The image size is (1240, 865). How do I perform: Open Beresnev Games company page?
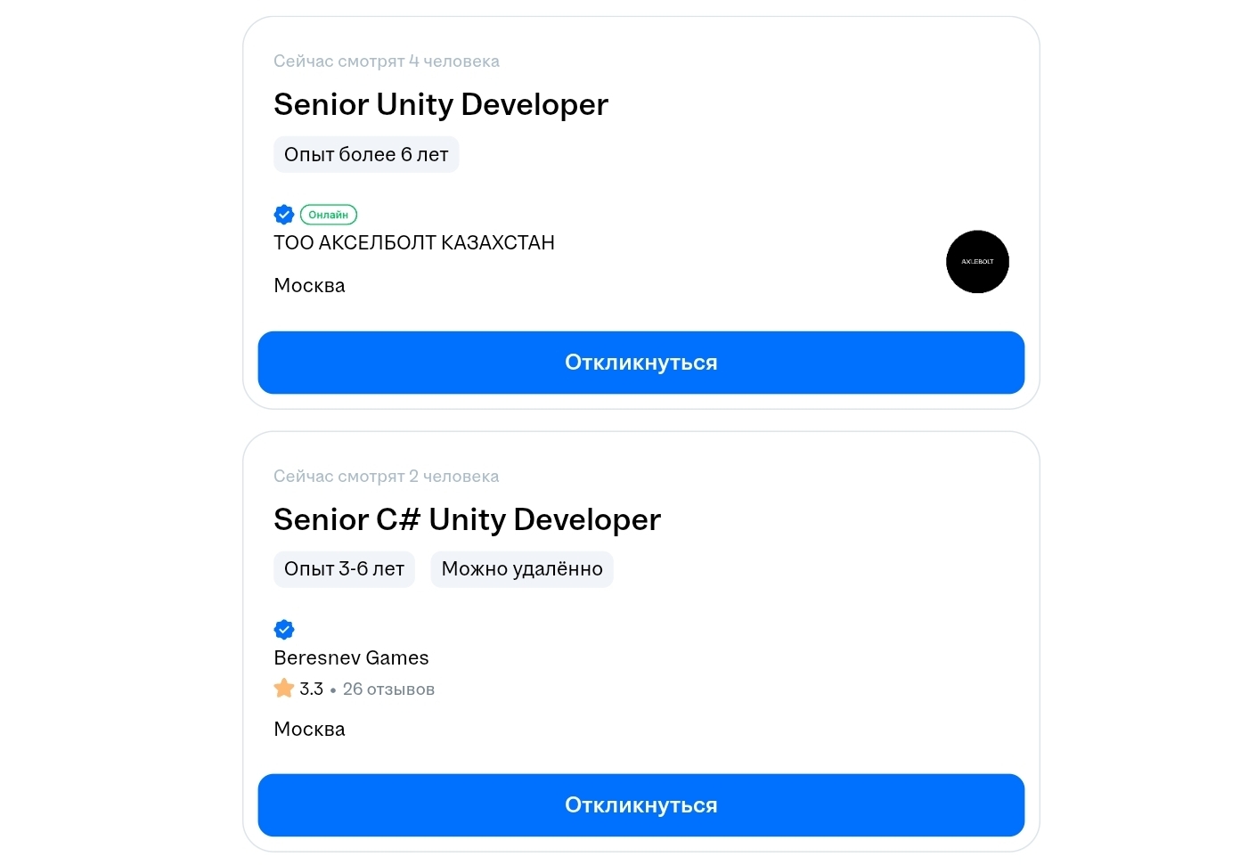(x=351, y=658)
